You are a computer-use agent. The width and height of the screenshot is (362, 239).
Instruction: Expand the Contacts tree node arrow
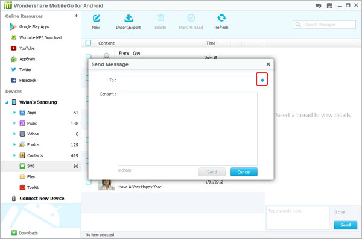coord(14,155)
